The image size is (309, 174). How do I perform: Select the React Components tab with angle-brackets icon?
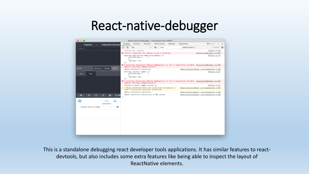[107, 101]
